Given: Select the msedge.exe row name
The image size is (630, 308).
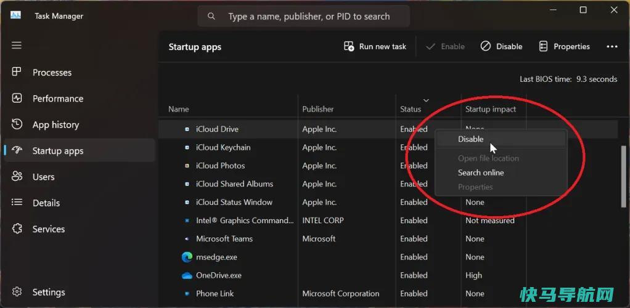Looking at the screenshot, I should 216,257.
